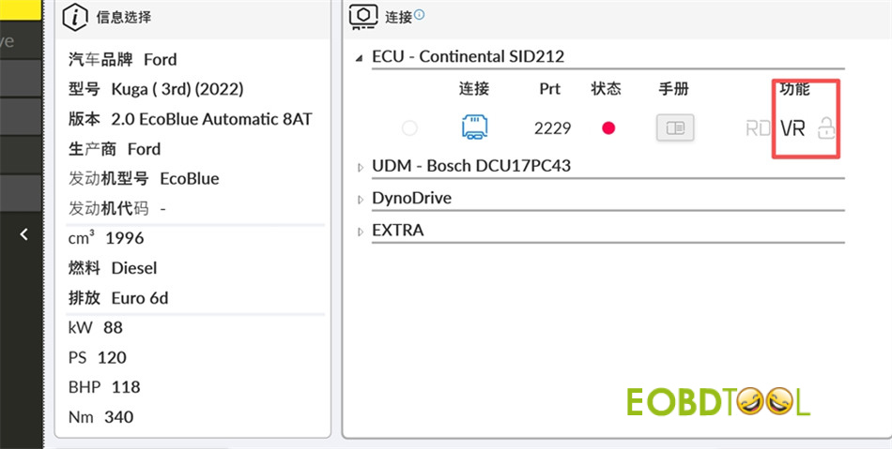
Task: Click the unlock padlock icon
Action: [826, 128]
